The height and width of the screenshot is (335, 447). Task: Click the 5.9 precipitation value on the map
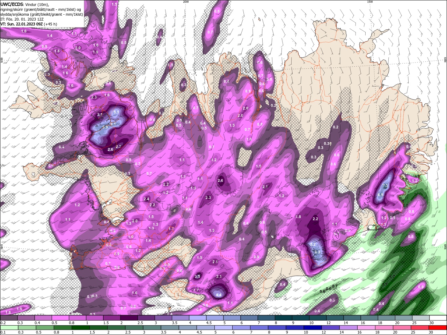coord(105,127)
